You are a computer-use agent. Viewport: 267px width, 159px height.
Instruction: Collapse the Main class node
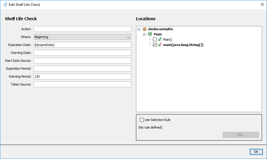pos(144,34)
